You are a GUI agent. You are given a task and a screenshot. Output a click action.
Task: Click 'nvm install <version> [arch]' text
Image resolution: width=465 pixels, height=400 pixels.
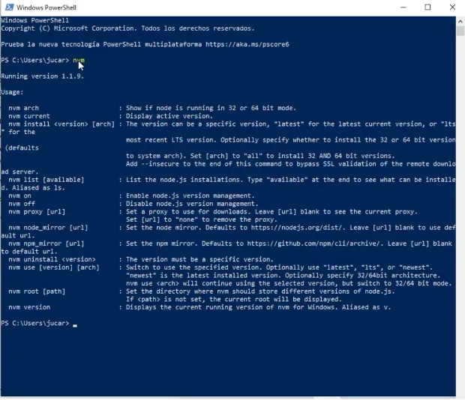click(61, 124)
